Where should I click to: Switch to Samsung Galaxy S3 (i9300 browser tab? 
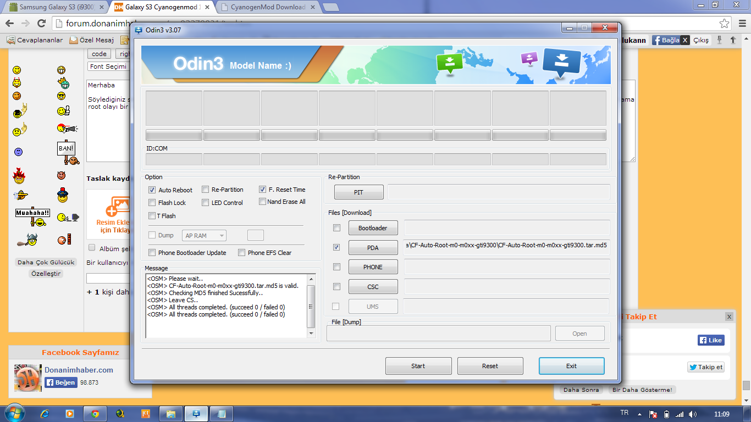pos(55,7)
